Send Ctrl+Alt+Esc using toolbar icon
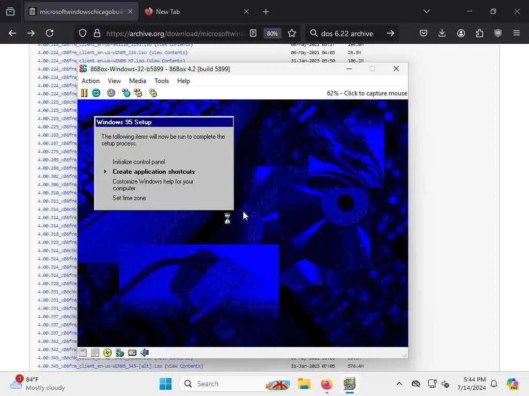 [138, 93]
